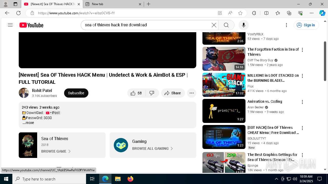Open volume control in system tray

coord(295,179)
